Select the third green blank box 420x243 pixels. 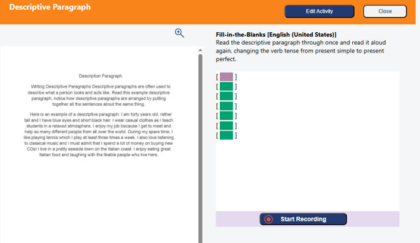pyautogui.click(x=226, y=96)
